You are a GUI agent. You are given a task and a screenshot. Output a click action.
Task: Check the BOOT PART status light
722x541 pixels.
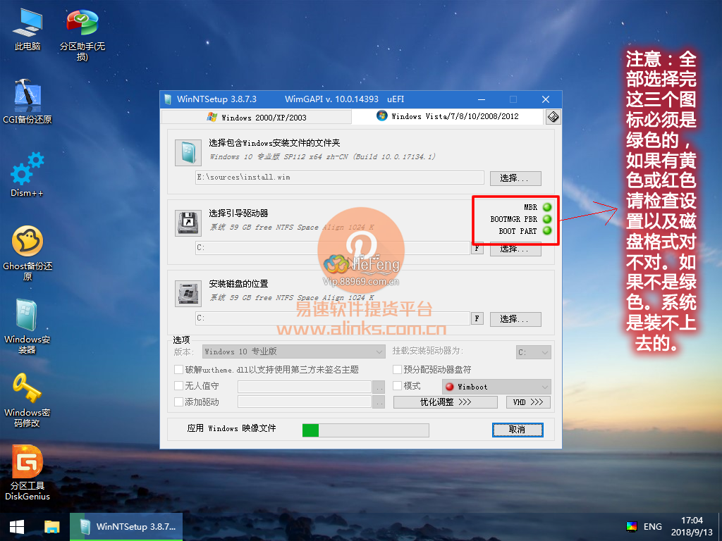(547, 231)
